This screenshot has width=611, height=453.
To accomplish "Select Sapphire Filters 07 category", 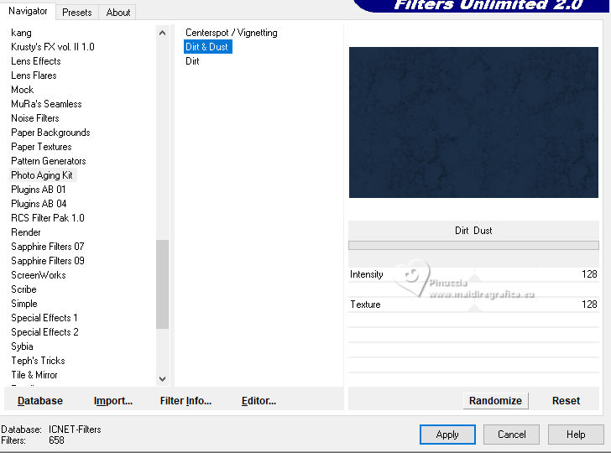I will coord(48,247).
